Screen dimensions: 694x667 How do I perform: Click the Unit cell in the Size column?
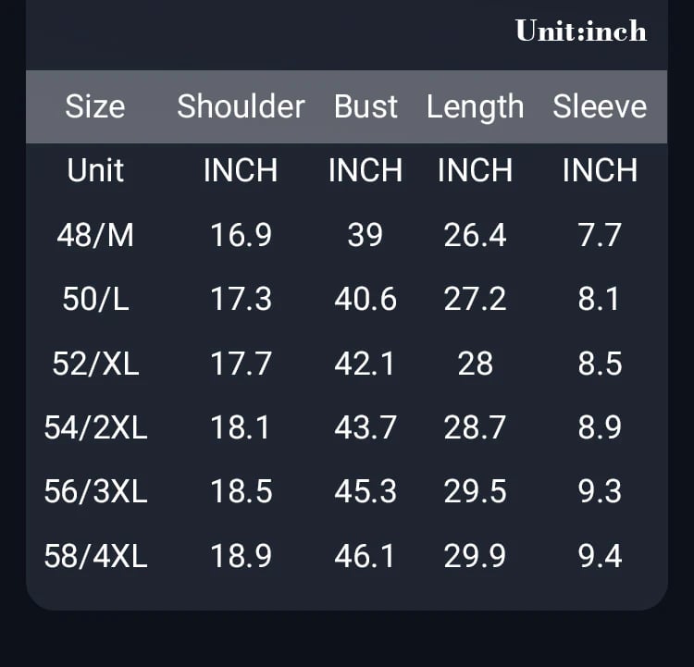click(x=95, y=171)
